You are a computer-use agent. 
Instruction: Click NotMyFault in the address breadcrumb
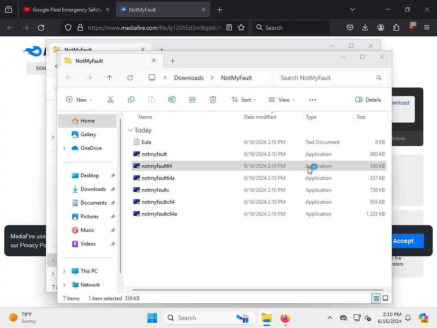(236, 78)
